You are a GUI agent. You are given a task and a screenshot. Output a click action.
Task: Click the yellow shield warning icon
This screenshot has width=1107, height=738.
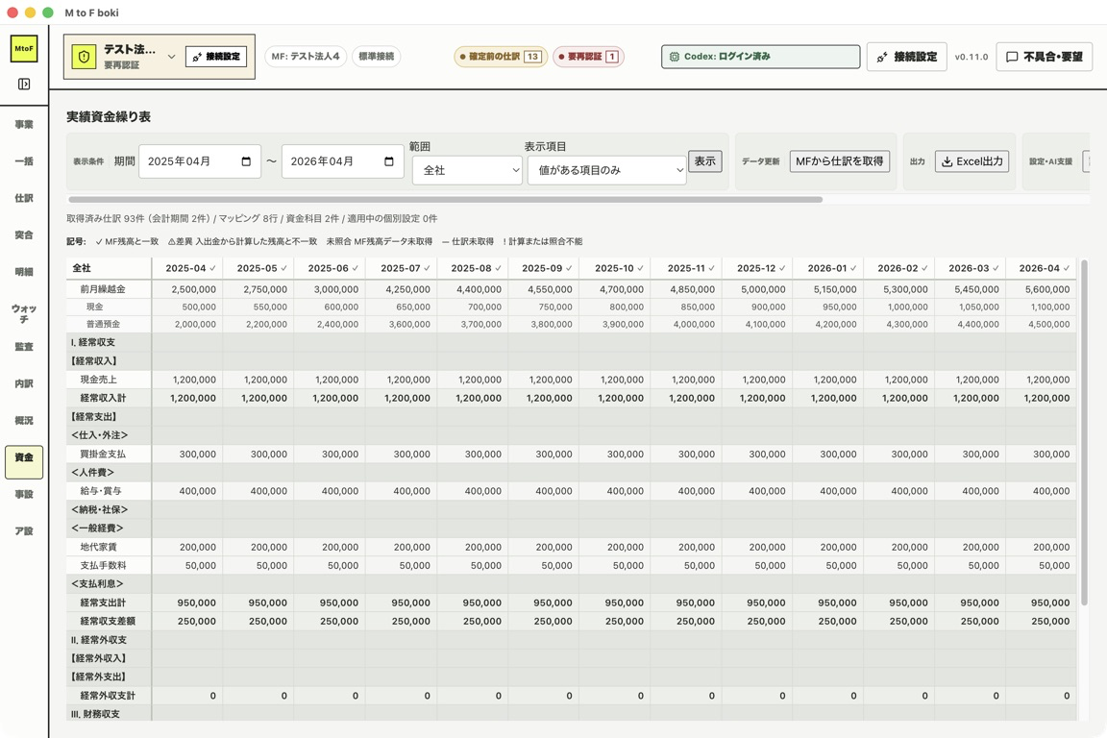(x=84, y=57)
